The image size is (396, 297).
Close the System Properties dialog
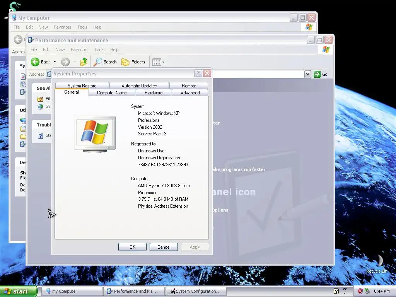pyautogui.click(x=207, y=73)
